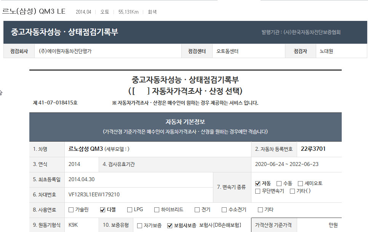The image size is (368, 232).
Task: Select the registration number 22루3701
Action: 313,149
